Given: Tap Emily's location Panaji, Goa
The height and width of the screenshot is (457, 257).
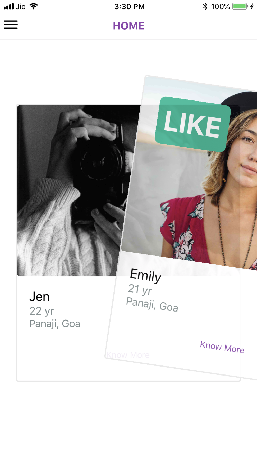Looking at the screenshot, I should [x=152, y=305].
